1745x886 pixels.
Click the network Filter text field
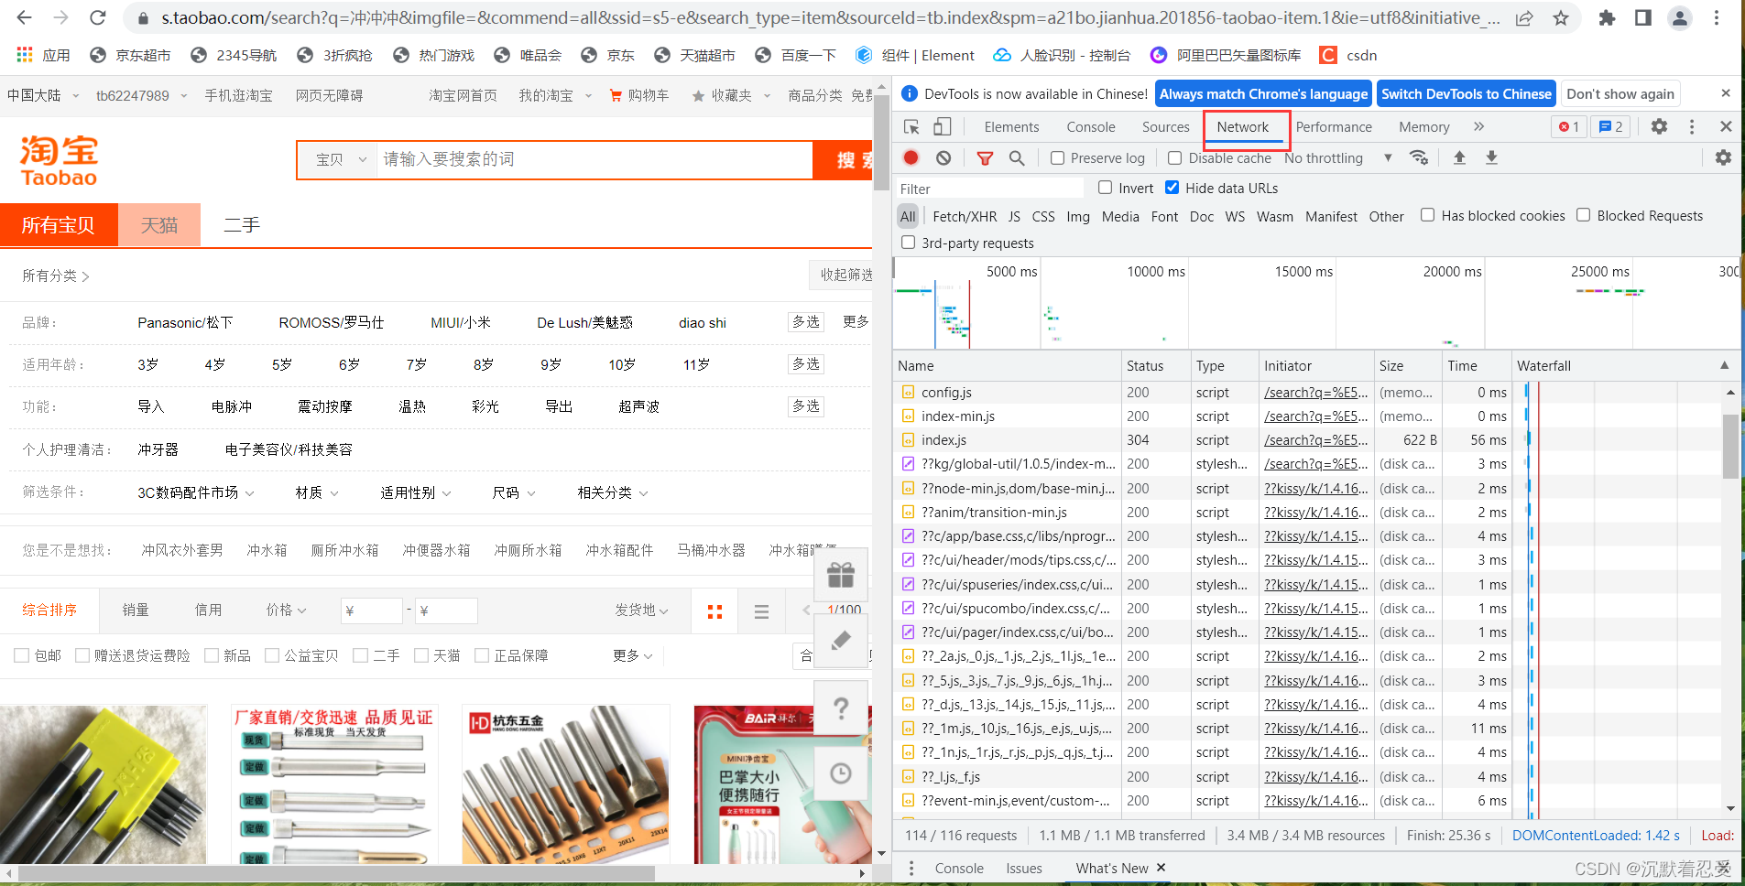pos(989,189)
